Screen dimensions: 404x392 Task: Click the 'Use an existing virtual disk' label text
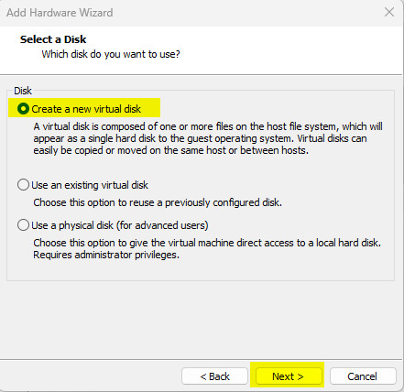click(90, 185)
